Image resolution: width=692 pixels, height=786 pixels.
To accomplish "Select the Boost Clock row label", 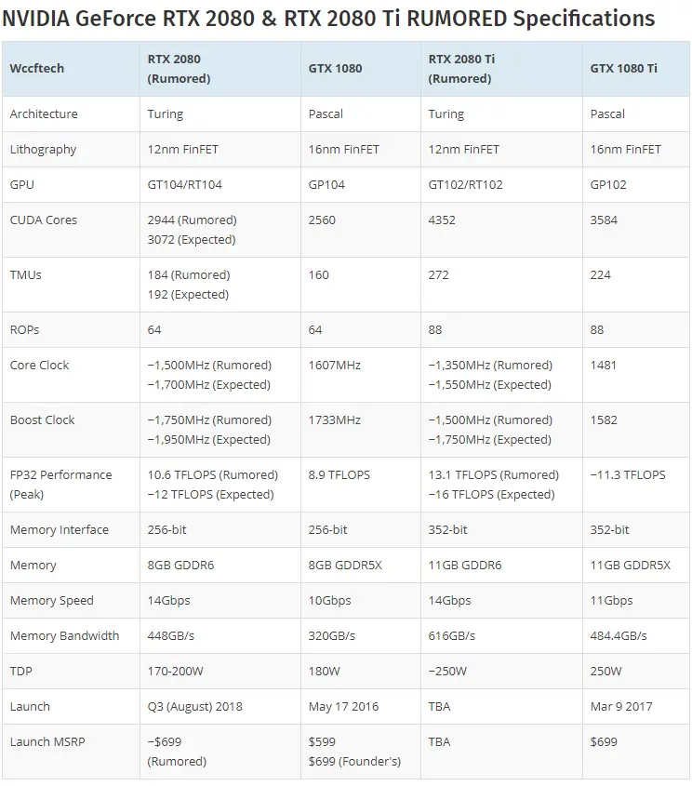I will tap(42, 420).
